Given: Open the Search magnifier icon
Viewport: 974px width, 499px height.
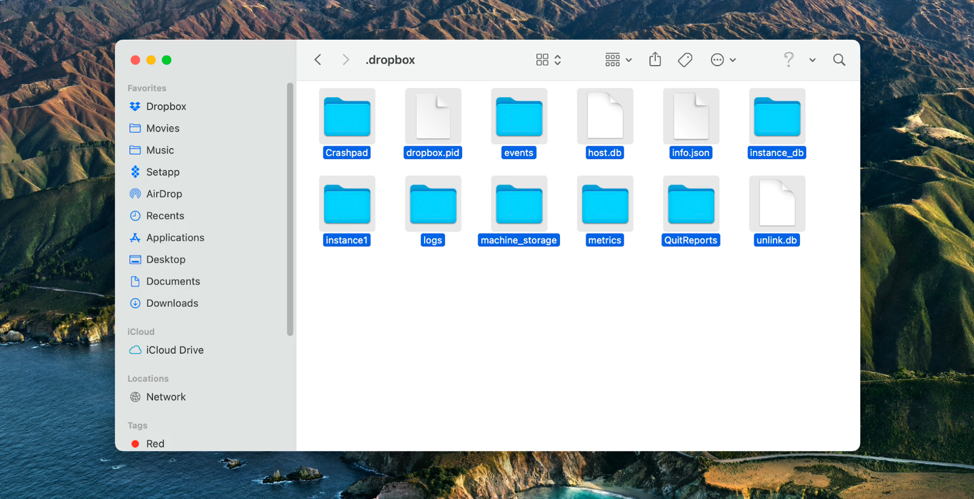Looking at the screenshot, I should pyautogui.click(x=839, y=60).
